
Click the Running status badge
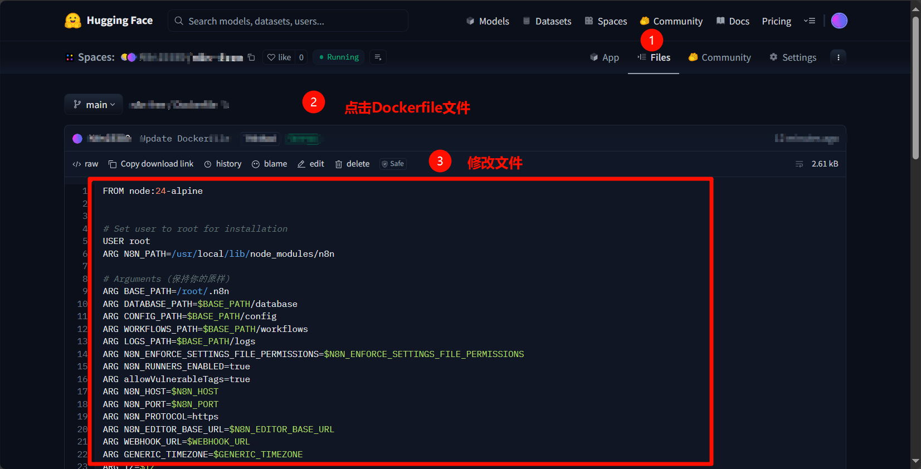coord(339,57)
